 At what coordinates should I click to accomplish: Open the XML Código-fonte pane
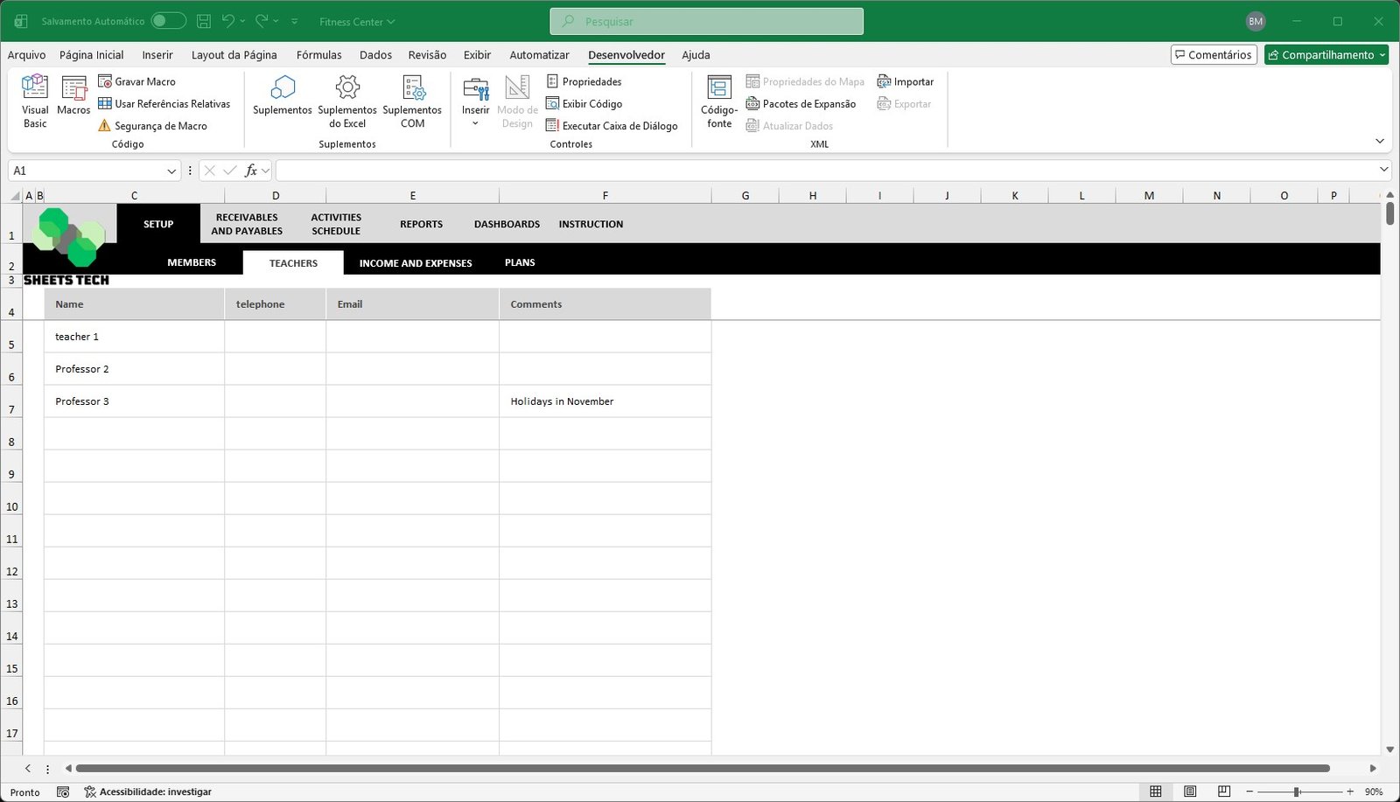(718, 101)
